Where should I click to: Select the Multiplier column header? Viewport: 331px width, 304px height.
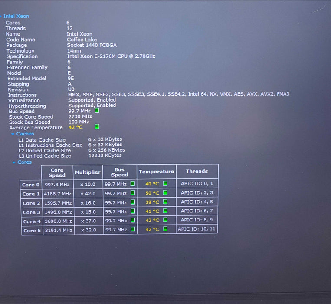[88, 172]
